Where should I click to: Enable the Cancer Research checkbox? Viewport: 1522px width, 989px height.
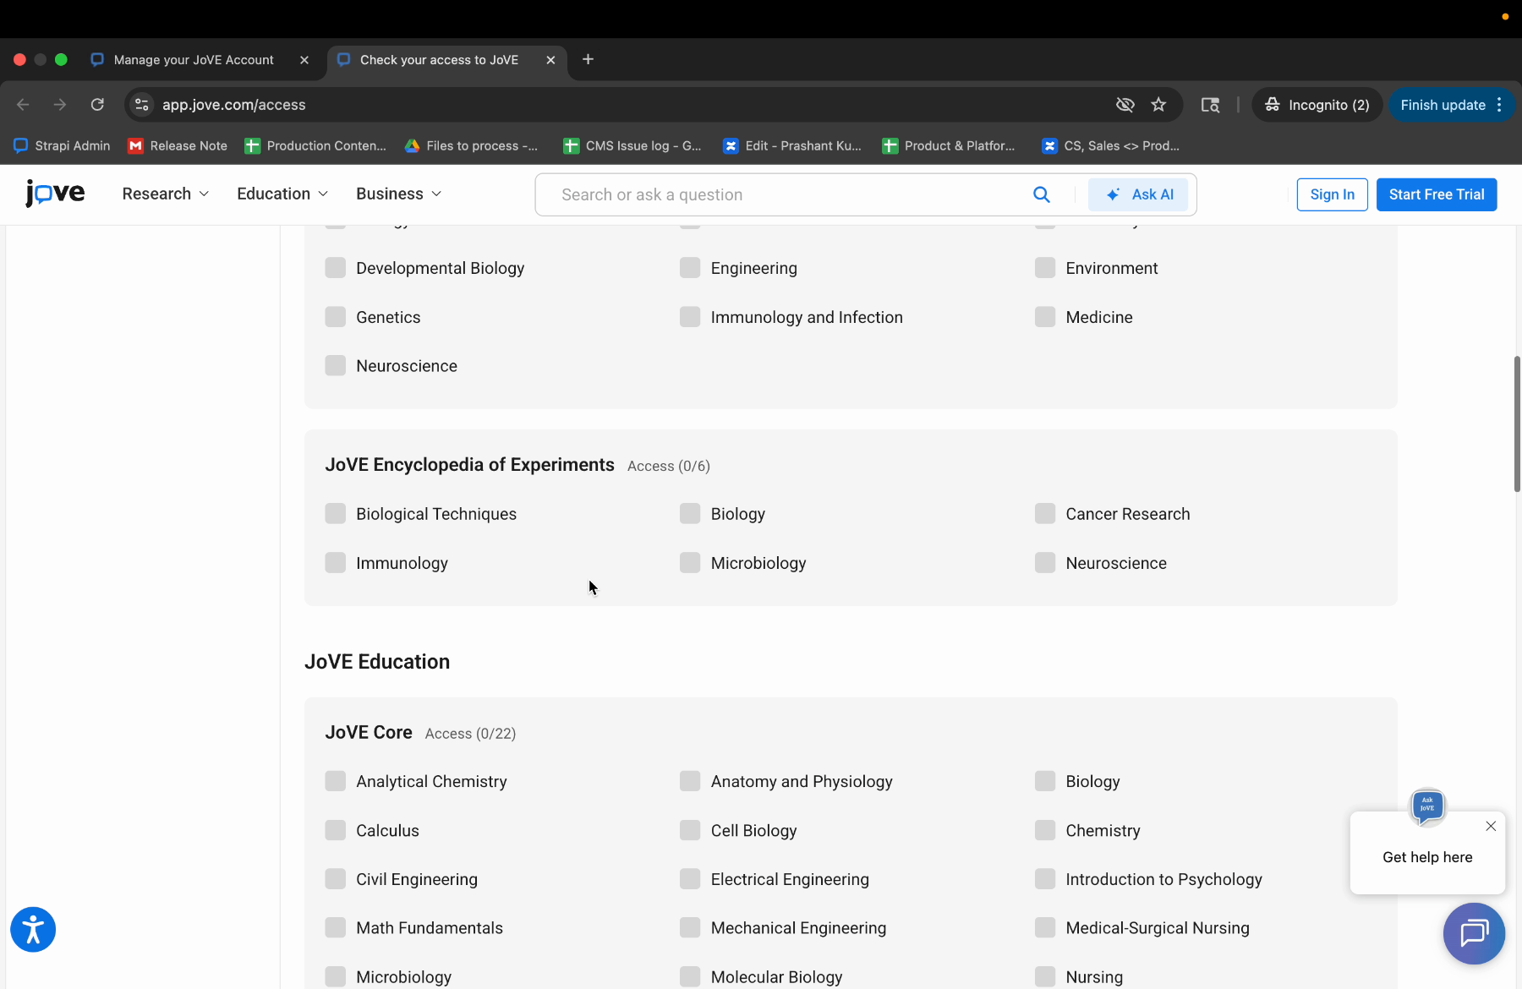pos(1045,513)
